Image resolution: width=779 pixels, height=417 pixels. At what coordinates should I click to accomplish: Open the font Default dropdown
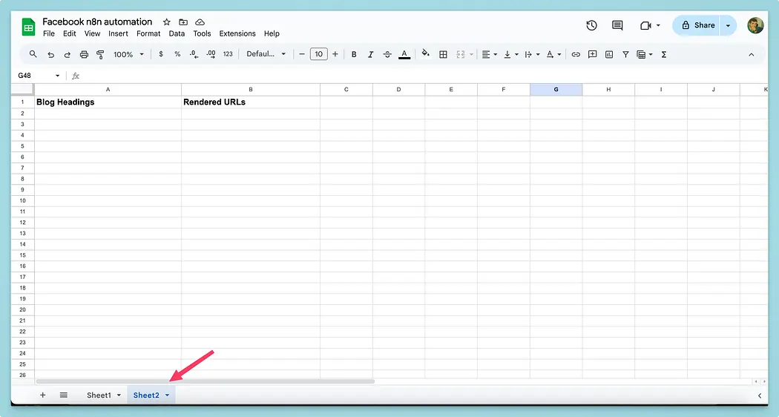266,54
